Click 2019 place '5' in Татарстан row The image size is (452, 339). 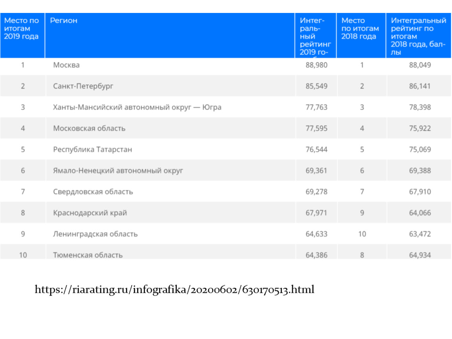point(23,149)
